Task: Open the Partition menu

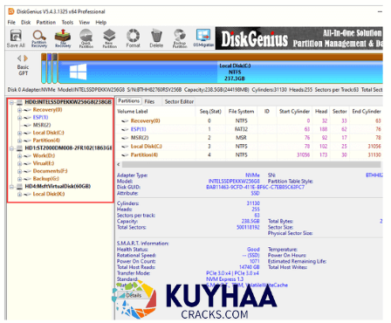Action: coord(46,23)
